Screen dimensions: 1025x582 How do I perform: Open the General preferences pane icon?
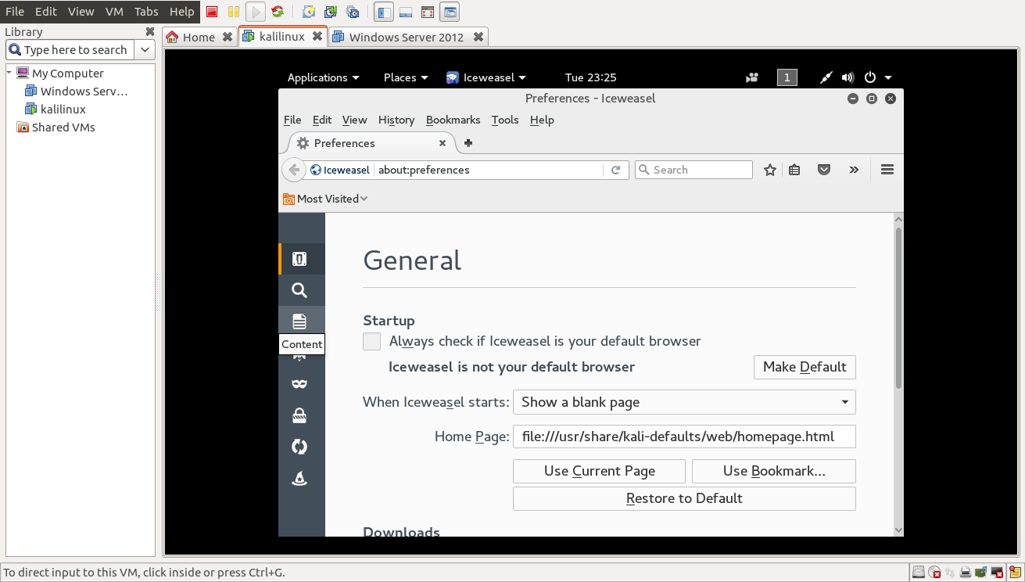299,259
